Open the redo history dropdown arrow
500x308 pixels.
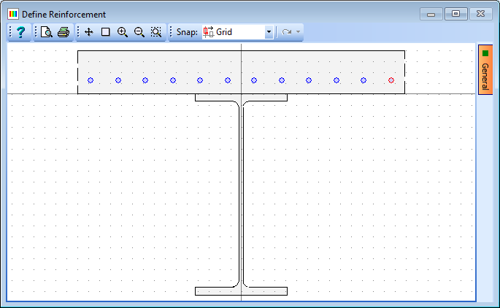[298, 32]
